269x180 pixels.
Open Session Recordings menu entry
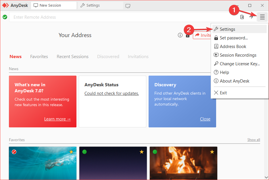238,55
